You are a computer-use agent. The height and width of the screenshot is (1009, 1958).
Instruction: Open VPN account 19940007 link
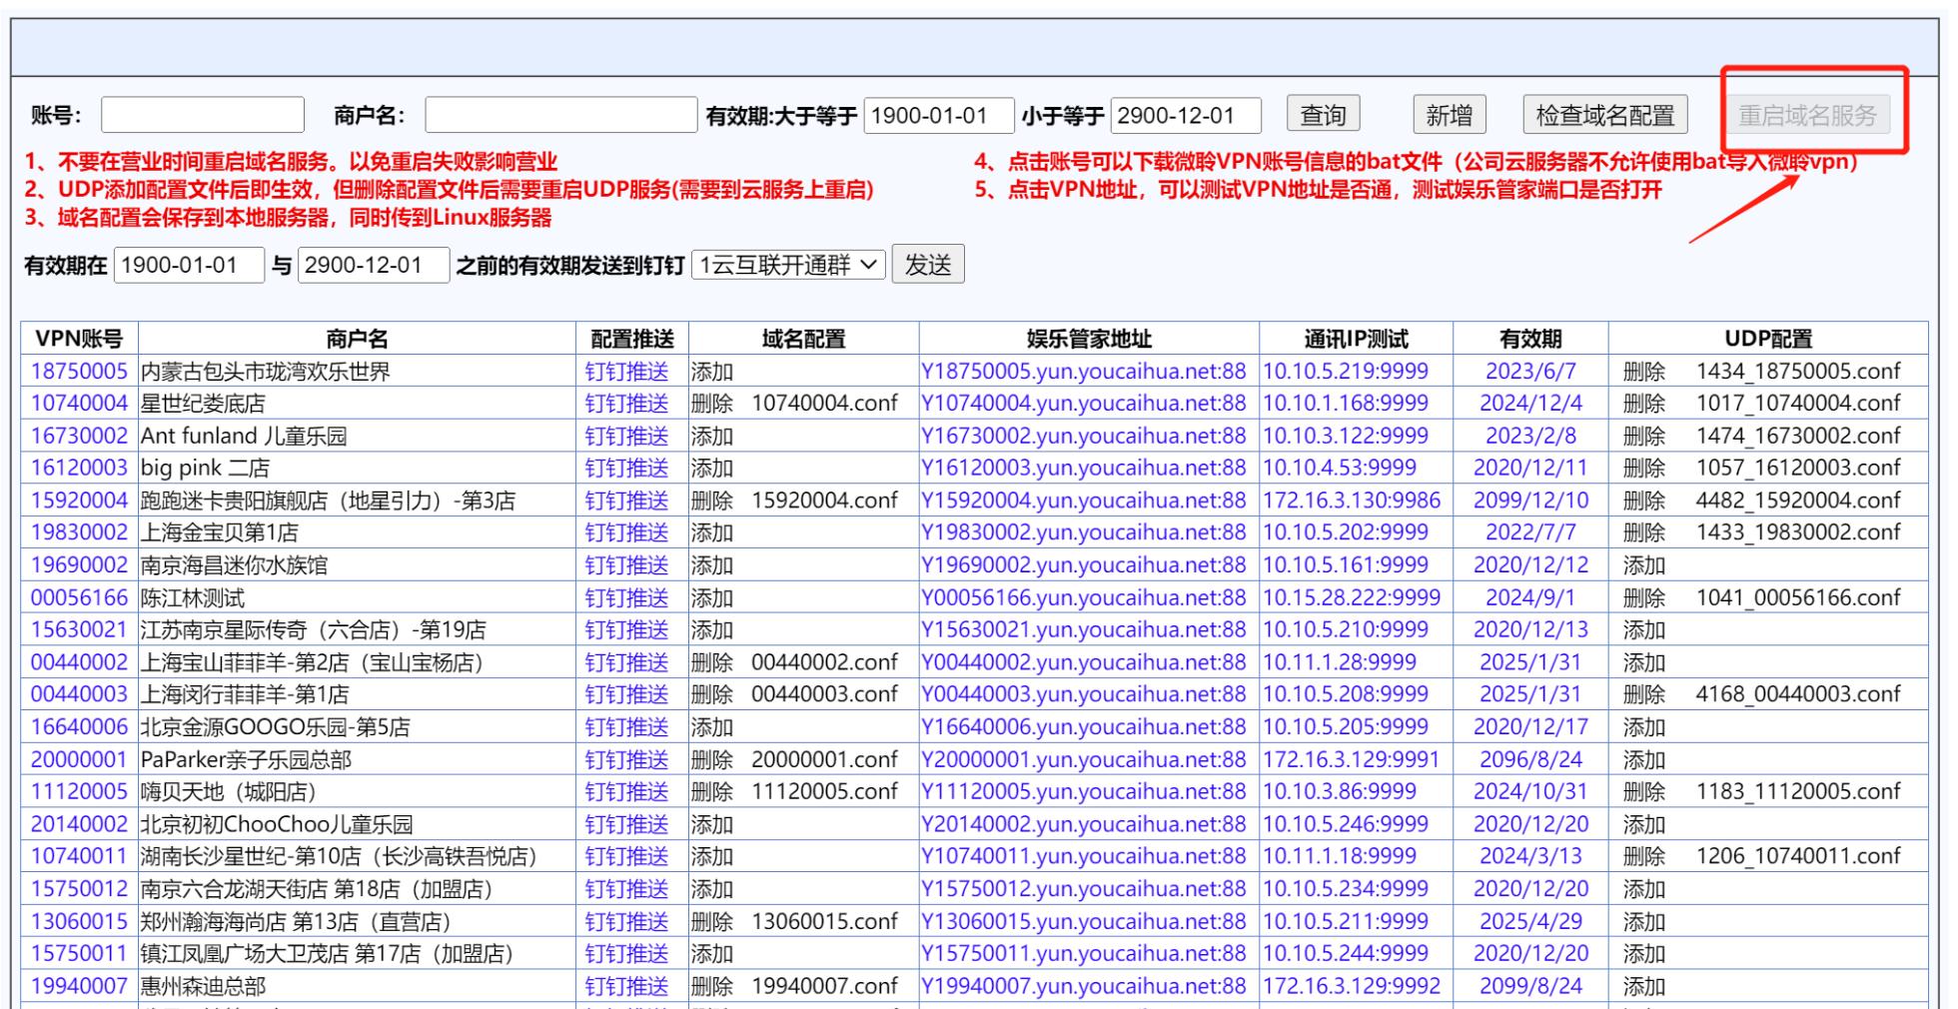click(x=79, y=986)
